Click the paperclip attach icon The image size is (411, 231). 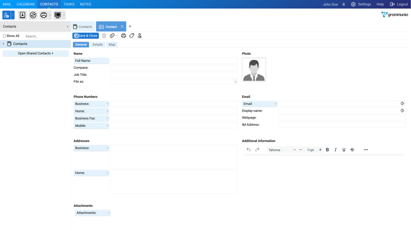[112, 36]
